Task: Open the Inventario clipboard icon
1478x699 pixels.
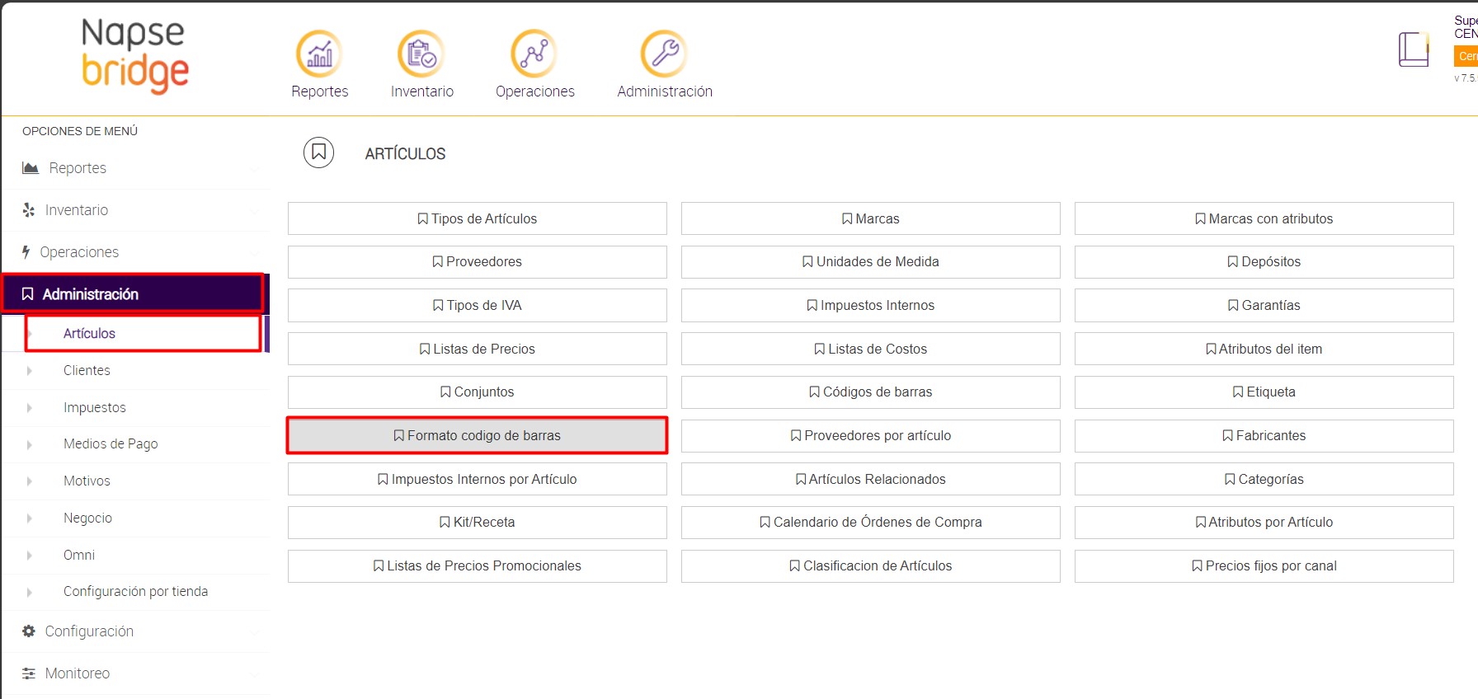Action: tap(421, 54)
